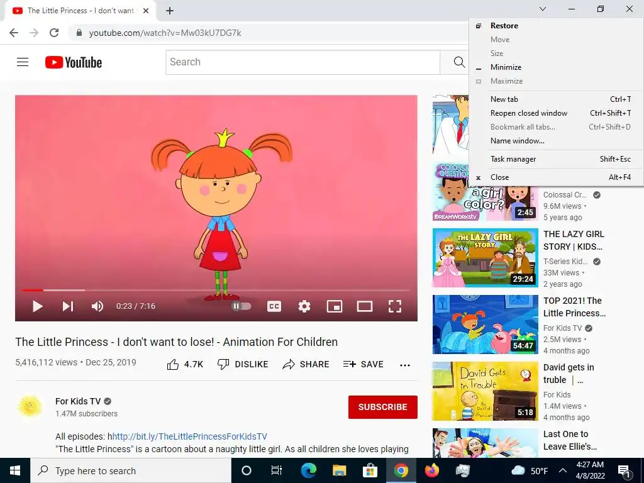This screenshot has width=644, height=483.
Task: Open the For Kids TV sun avatar
Action: click(30, 406)
